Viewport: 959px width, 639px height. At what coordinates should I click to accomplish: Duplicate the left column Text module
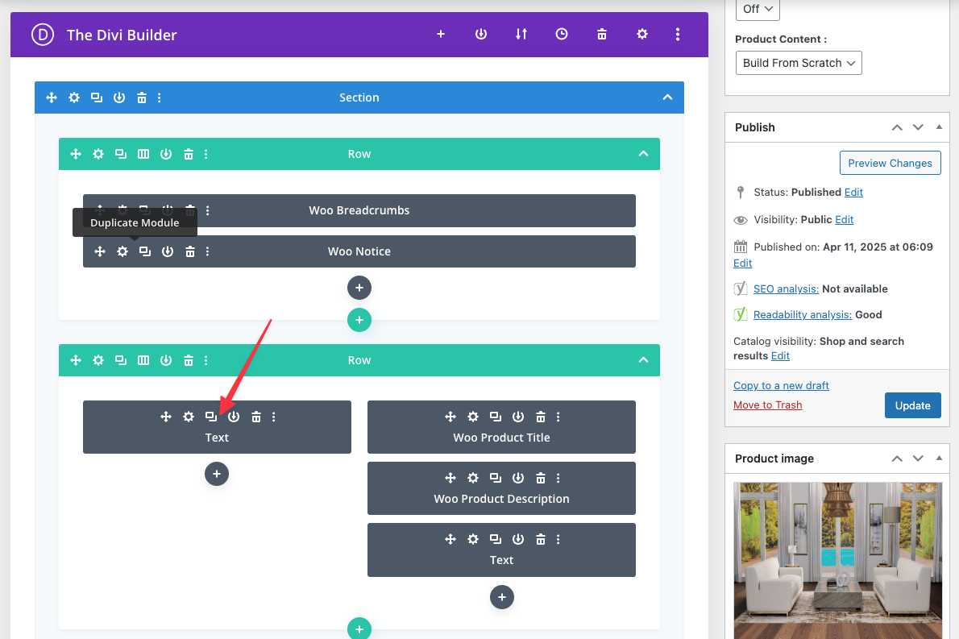coord(211,417)
